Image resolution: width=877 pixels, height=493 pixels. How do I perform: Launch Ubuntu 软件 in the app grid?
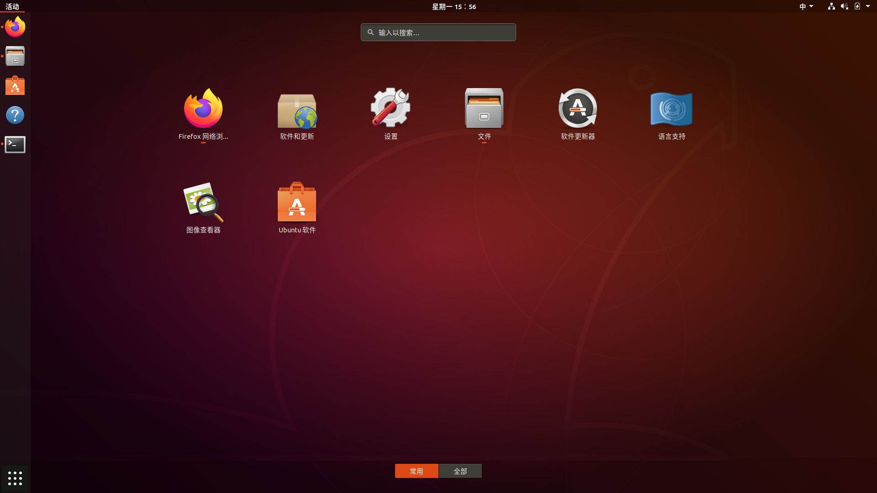point(297,202)
